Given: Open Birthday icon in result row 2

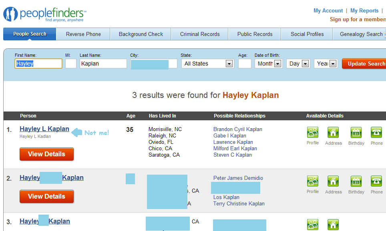Looking at the screenshot, I should click(x=356, y=181).
